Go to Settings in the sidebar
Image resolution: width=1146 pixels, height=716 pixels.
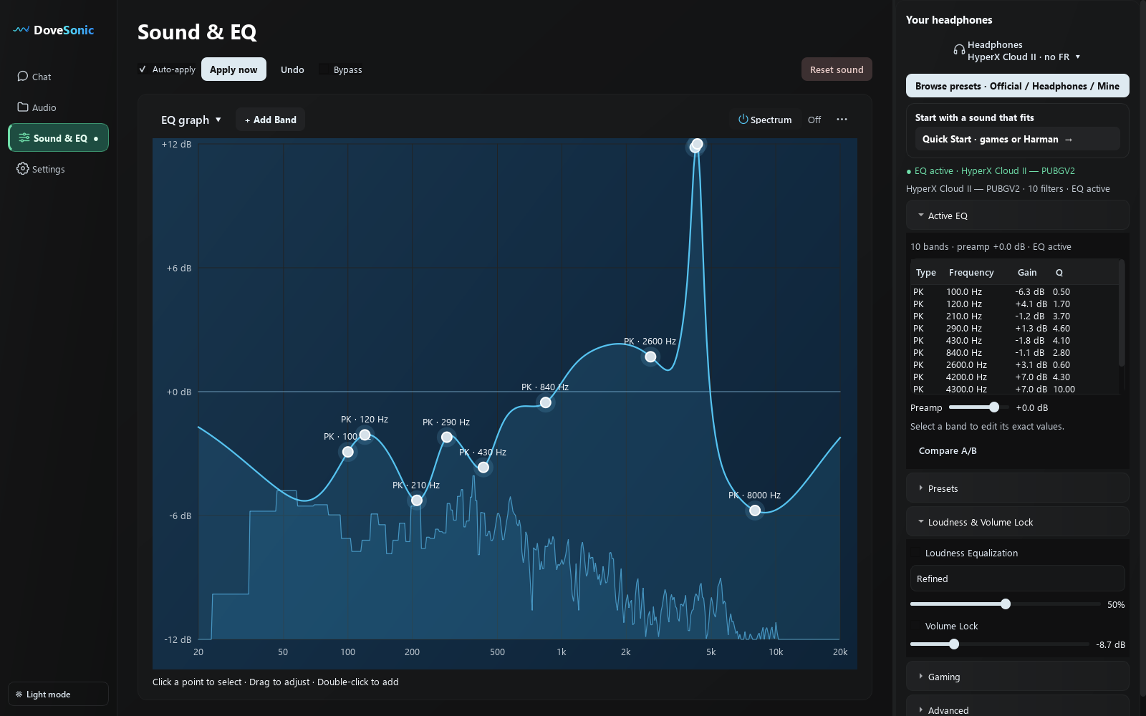[x=58, y=169]
